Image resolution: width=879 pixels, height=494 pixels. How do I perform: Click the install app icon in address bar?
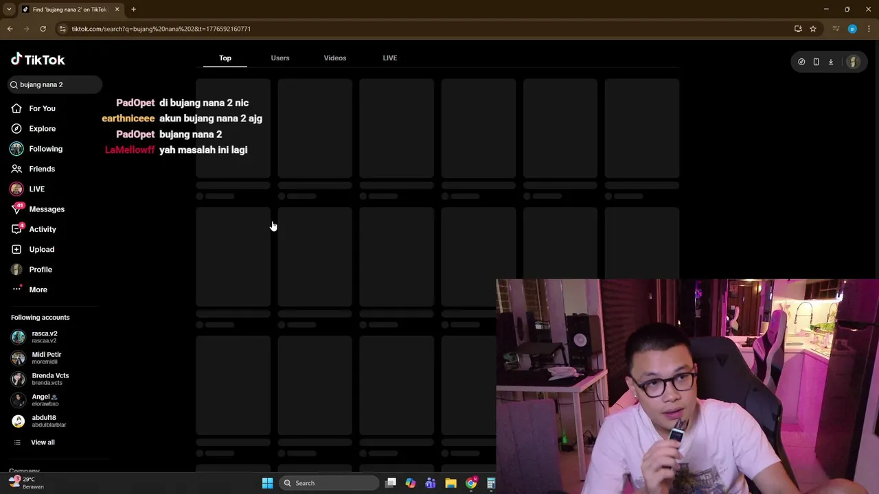798,29
